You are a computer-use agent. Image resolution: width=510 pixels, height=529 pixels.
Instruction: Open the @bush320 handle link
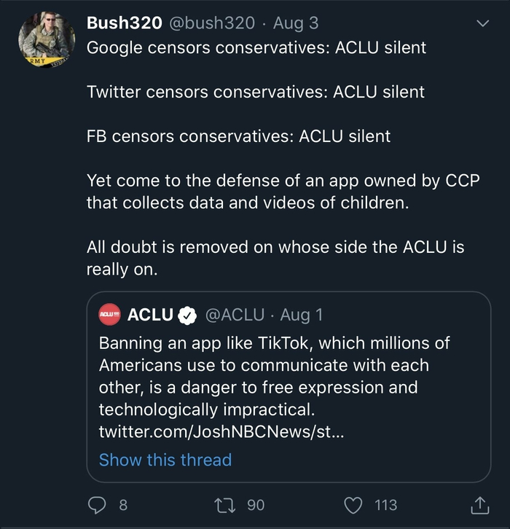pos(213,23)
